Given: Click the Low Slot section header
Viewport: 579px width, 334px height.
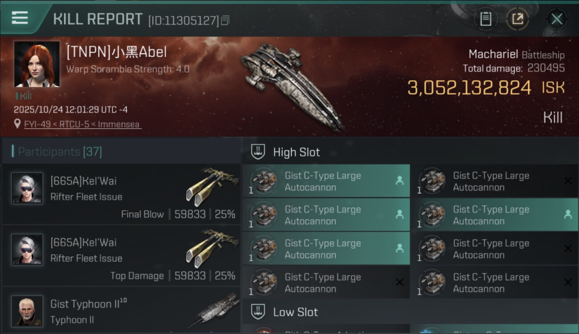Looking at the screenshot, I should coord(295,312).
